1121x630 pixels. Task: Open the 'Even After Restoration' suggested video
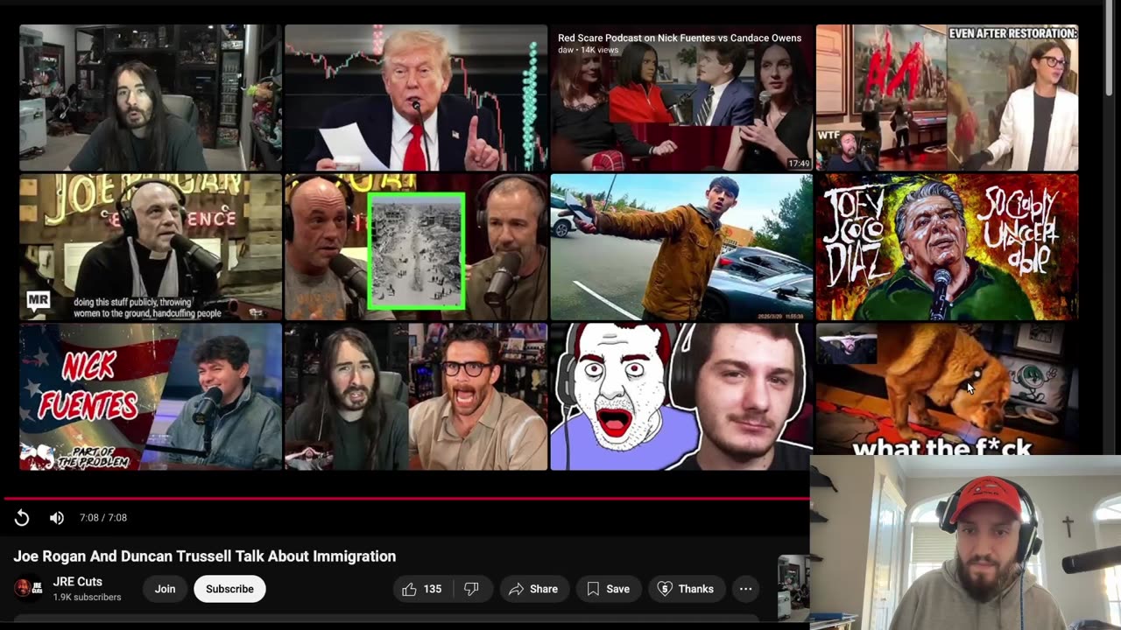tap(947, 97)
